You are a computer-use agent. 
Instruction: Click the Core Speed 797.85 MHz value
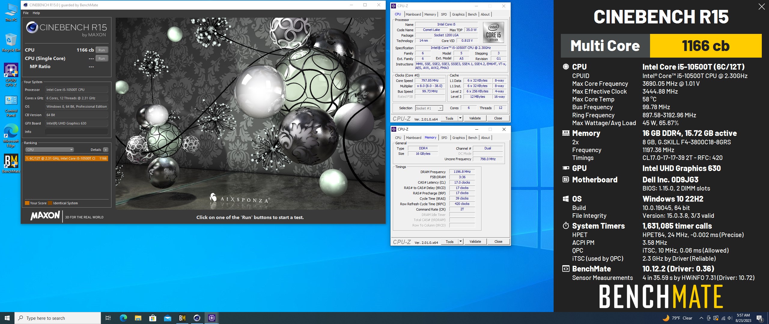[430, 80]
